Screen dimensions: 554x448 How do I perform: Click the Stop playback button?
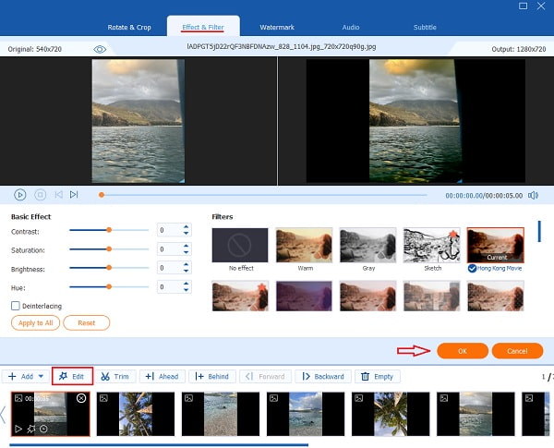40,195
